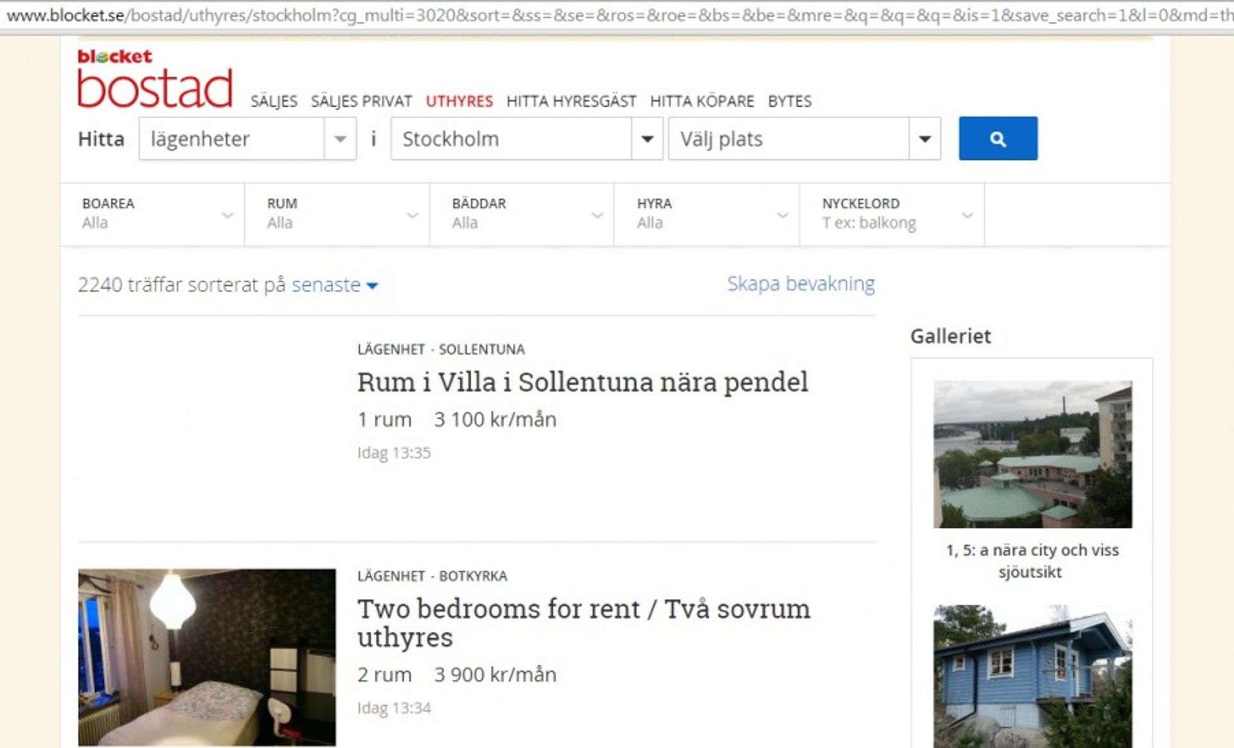This screenshot has height=748, width=1234.
Task: Open the Välj plats dropdown arrow
Action: (925, 139)
